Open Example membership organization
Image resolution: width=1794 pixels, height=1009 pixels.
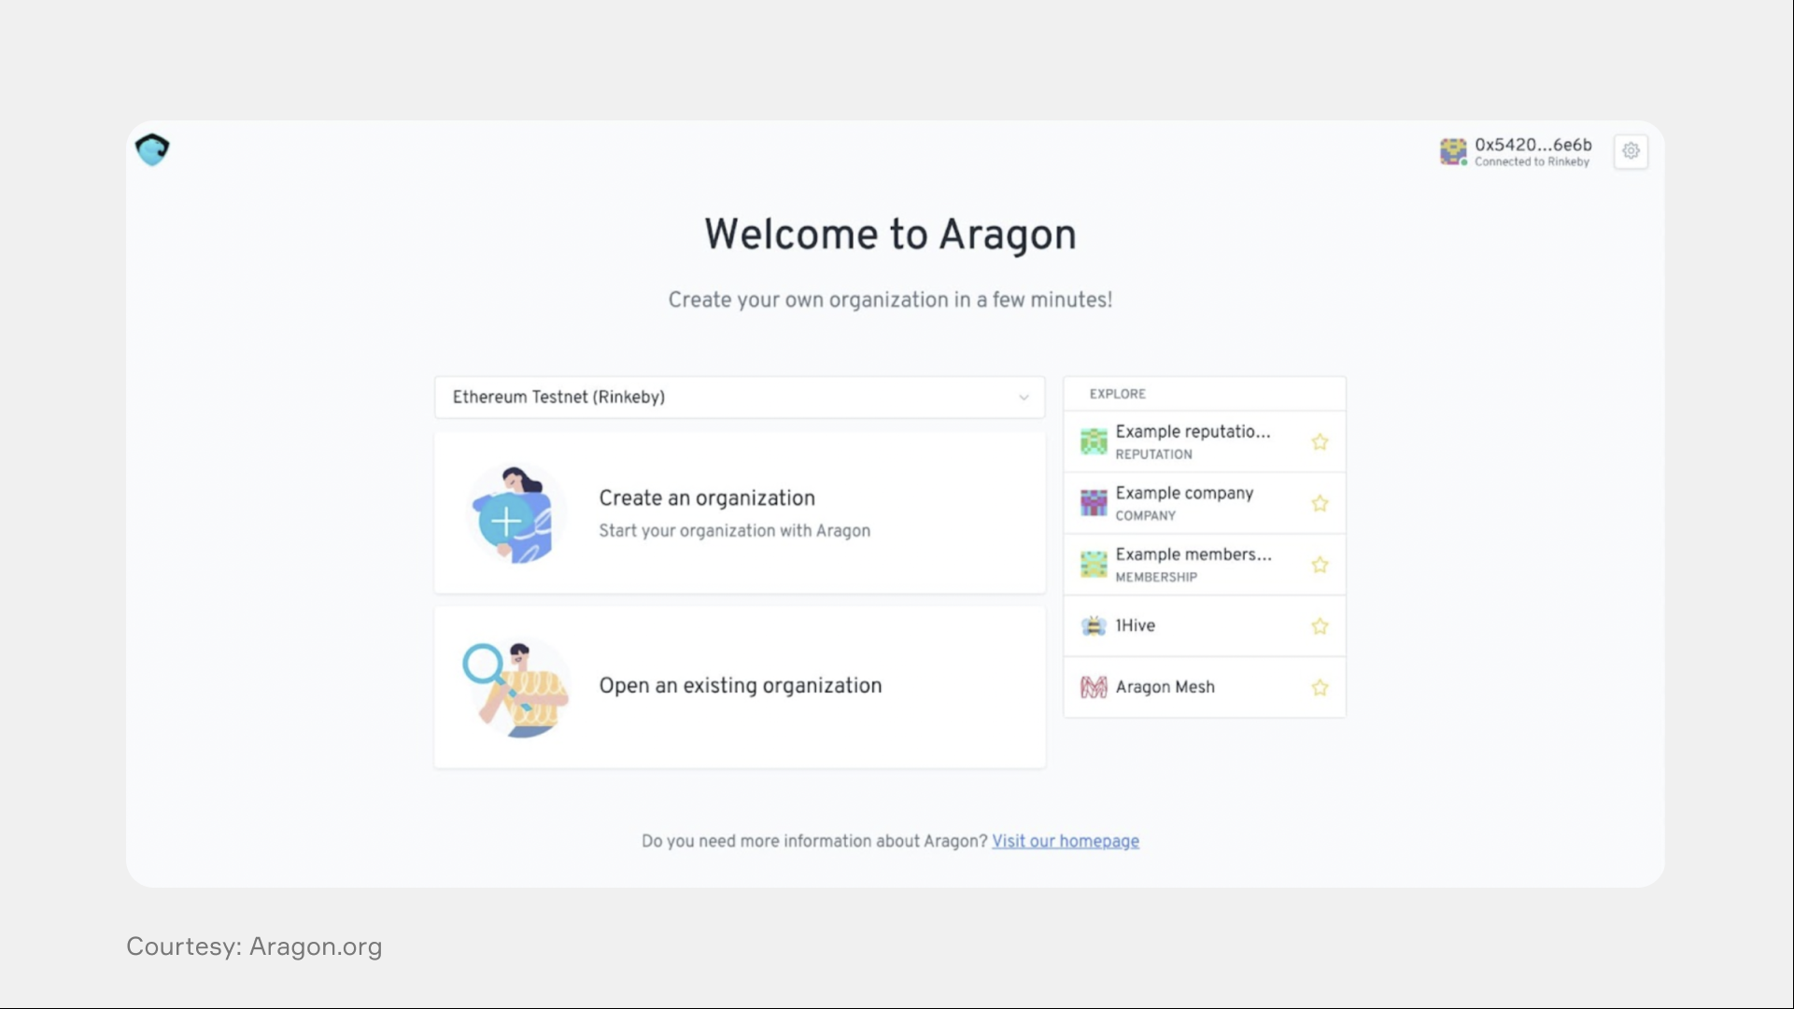[x=1204, y=565]
